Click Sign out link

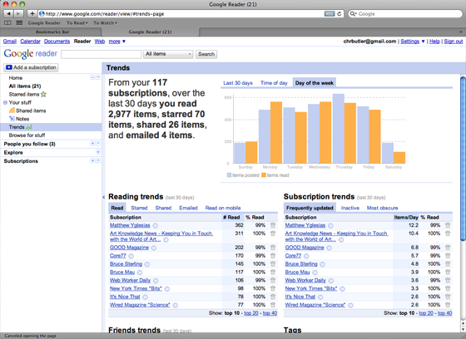[x=454, y=42]
